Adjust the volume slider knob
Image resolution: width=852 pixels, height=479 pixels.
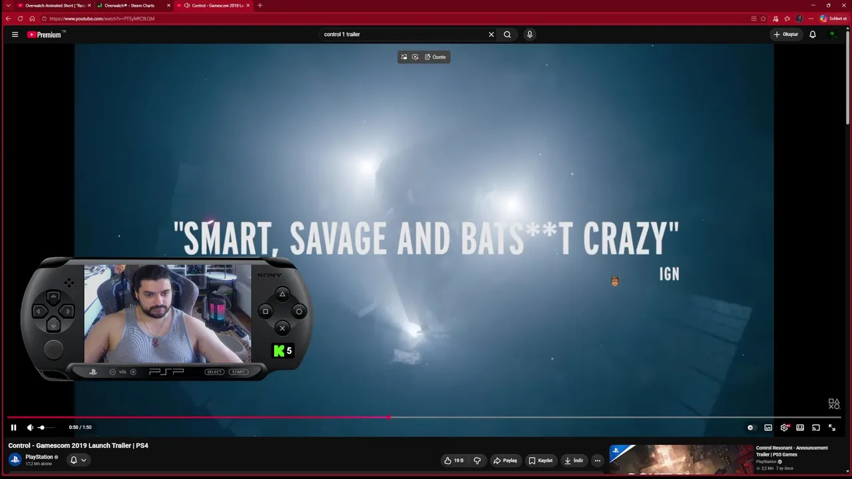[x=41, y=428]
